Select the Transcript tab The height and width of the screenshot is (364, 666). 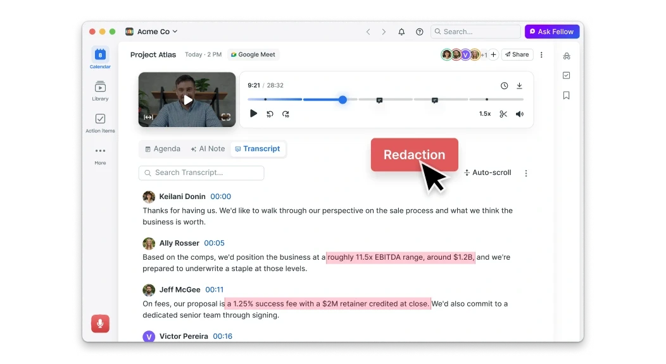pyautogui.click(x=258, y=149)
